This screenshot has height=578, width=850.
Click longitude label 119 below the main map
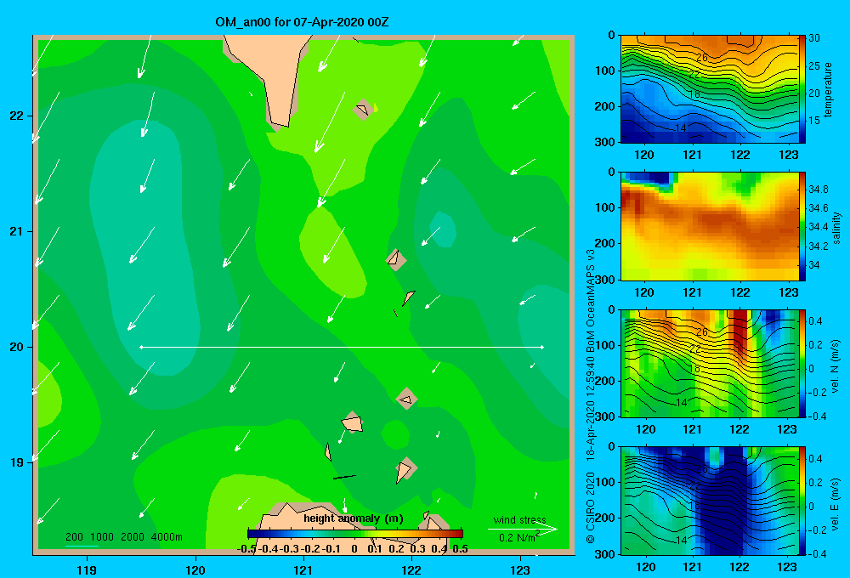tap(87, 569)
